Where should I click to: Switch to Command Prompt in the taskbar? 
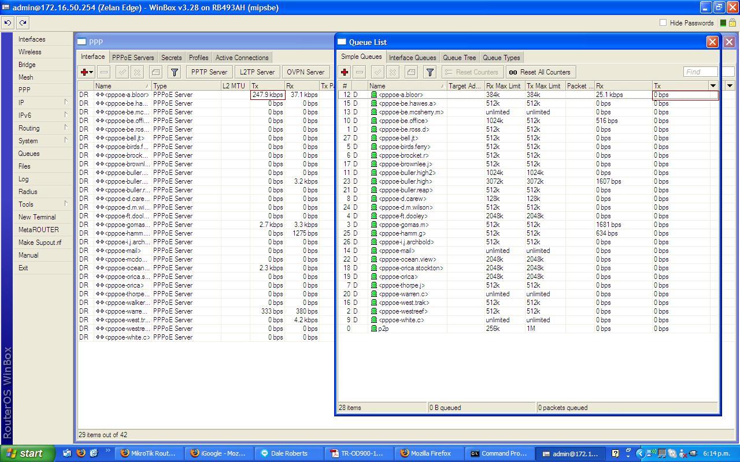pyautogui.click(x=499, y=453)
